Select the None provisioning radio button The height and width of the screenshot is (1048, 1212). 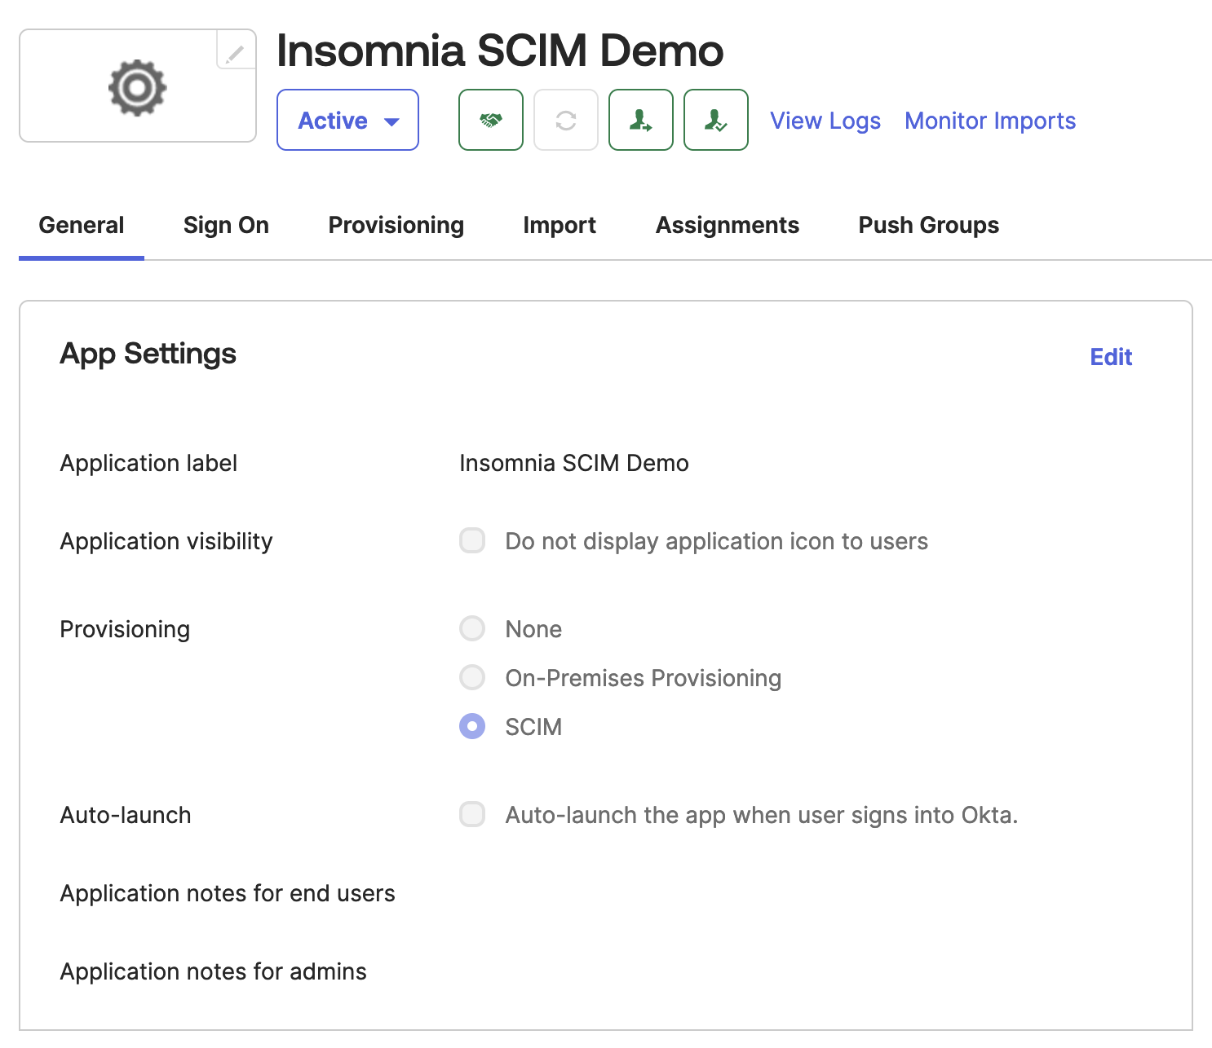point(472,628)
